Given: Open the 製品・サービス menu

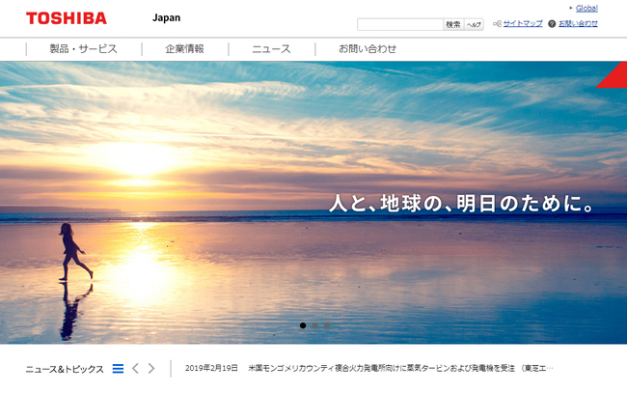Looking at the screenshot, I should pyautogui.click(x=84, y=49).
